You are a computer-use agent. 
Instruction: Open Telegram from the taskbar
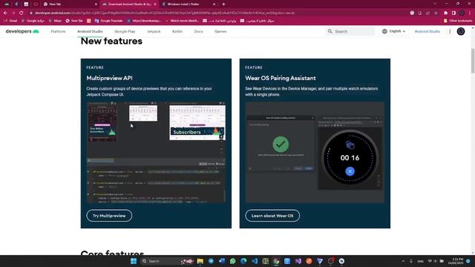click(x=211, y=261)
